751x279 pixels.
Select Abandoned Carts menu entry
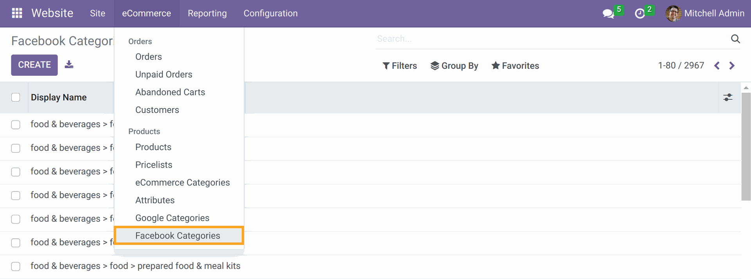coord(170,92)
